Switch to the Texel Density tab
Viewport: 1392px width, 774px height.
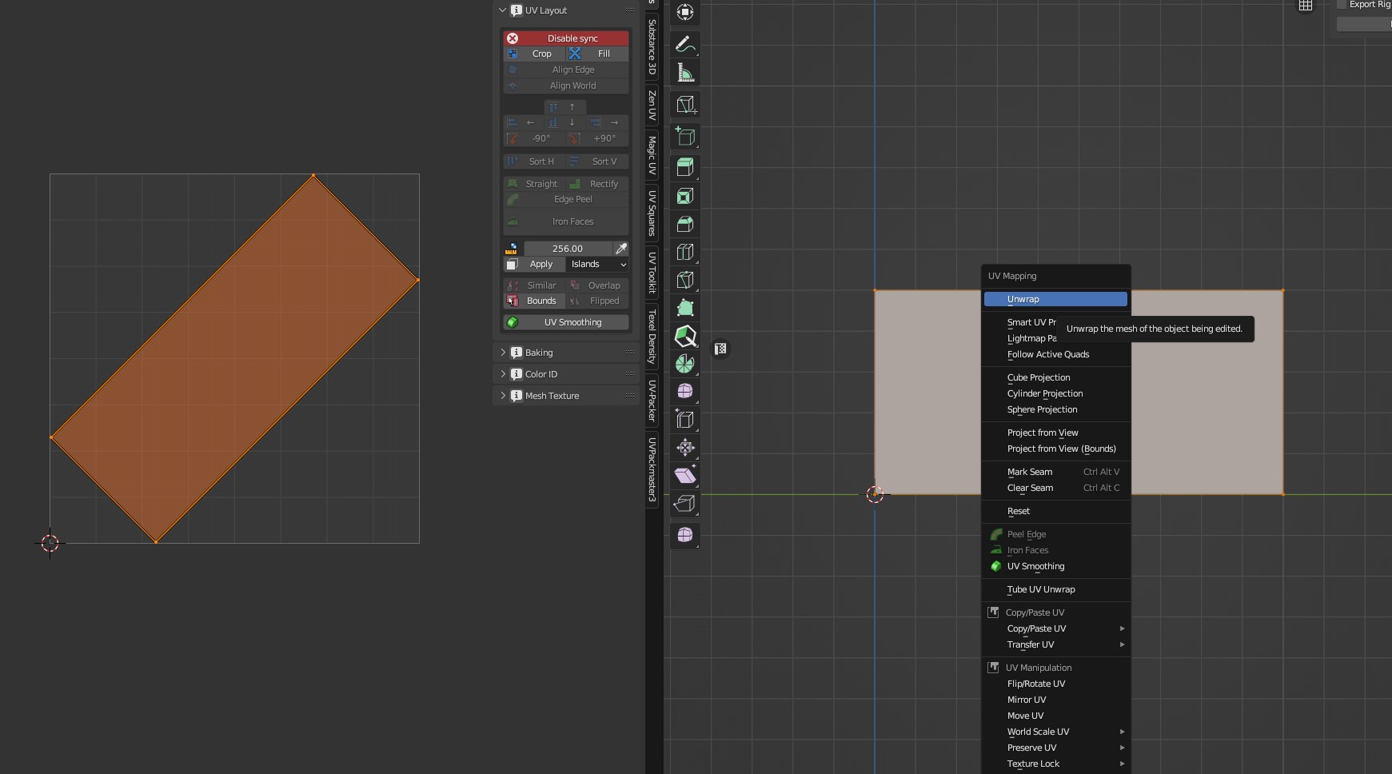click(x=652, y=336)
